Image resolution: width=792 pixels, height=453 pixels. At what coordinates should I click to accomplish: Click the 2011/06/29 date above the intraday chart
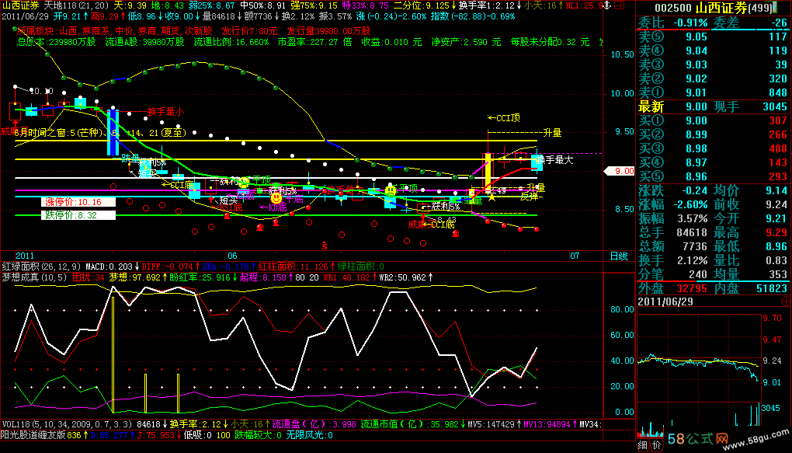[665, 301]
